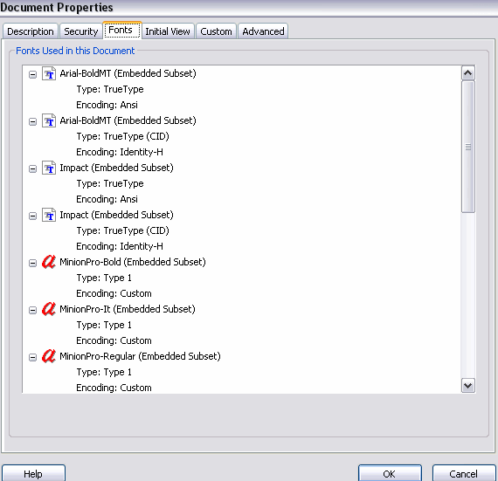Select 'Type: TrueType' under the first Impact entry
498x481 pixels.
(x=110, y=183)
